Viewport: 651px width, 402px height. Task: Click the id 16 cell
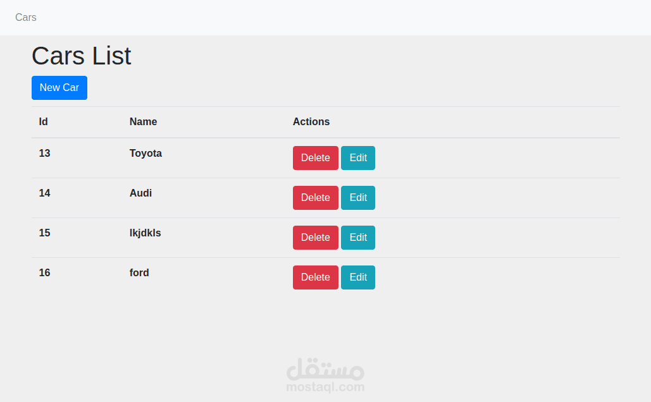point(44,273)
